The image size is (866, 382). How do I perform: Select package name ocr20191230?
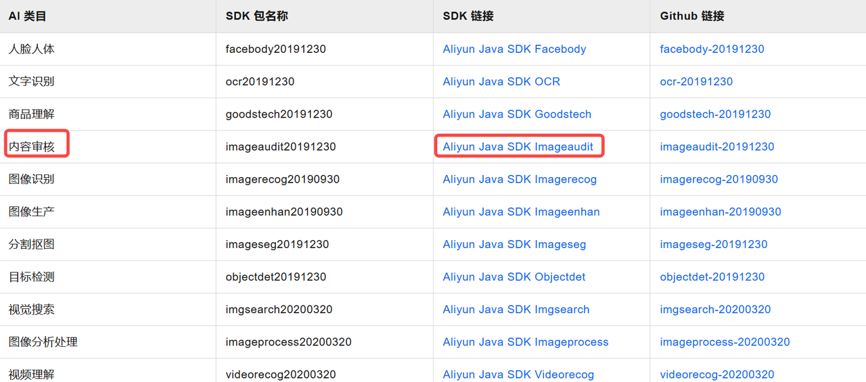click(x=260, y=81)
